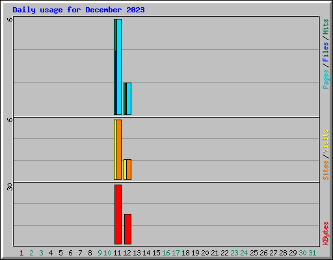Click the cyan Pages bar for day 12
This screenshot has width=333, height=260.
(x=129, y=99)
